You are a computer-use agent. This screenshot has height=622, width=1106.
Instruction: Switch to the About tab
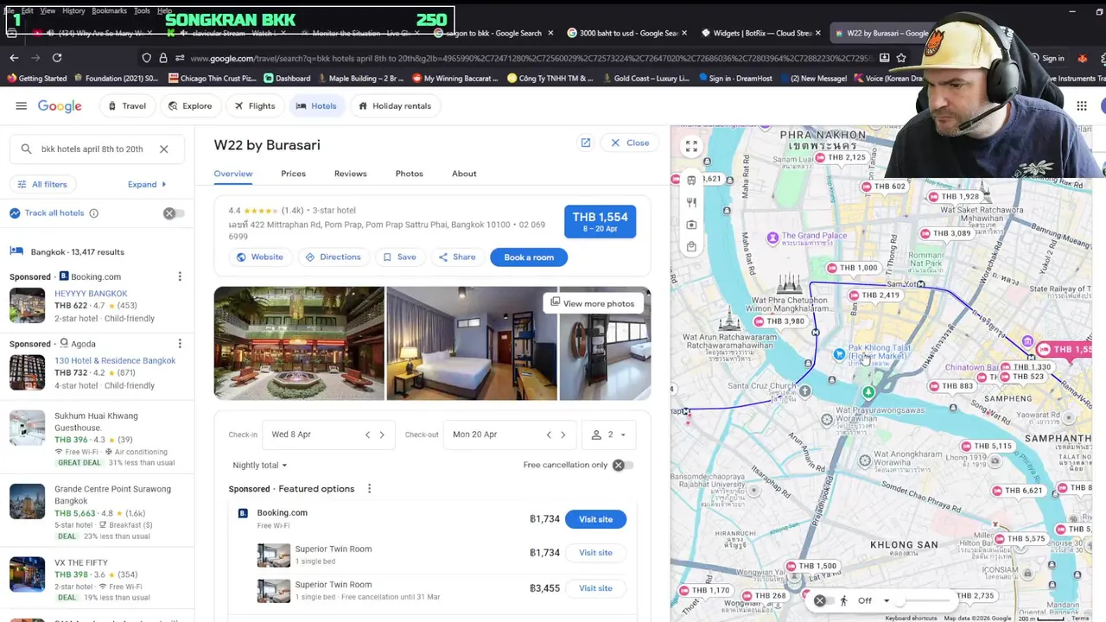[x=464, y=174]
